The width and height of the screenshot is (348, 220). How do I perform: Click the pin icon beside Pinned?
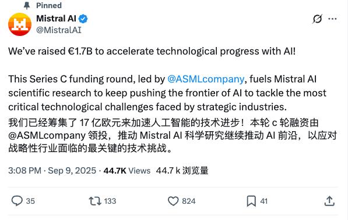pos(27,6)
